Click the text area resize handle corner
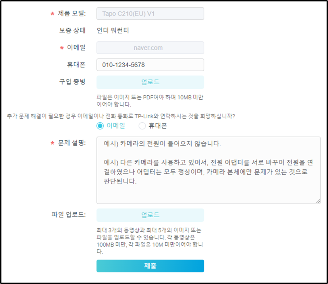The image size is (328, 284). pos(318,201)
